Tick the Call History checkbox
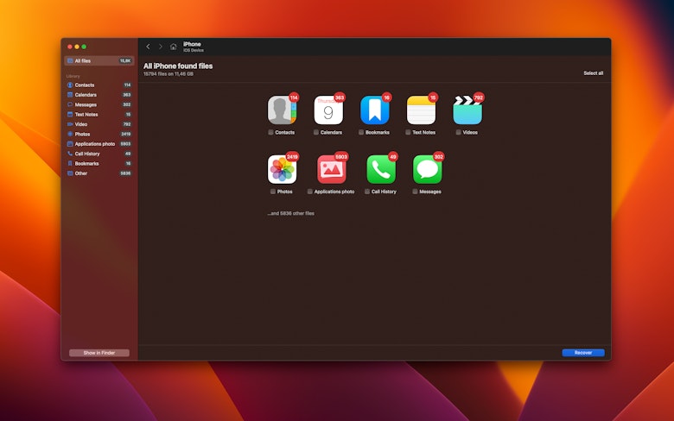The width and height of the screenshot is (674, 421). click(367, 192)
